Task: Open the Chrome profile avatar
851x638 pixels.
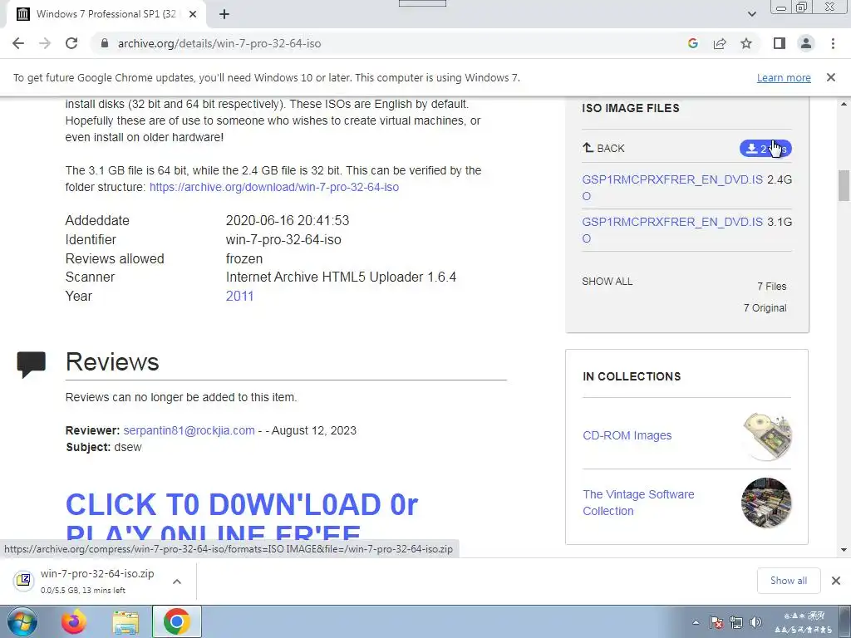Action: pos(806,43)
